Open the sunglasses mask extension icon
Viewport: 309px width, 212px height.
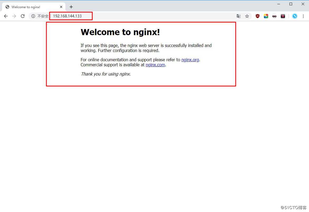point(274,16)
